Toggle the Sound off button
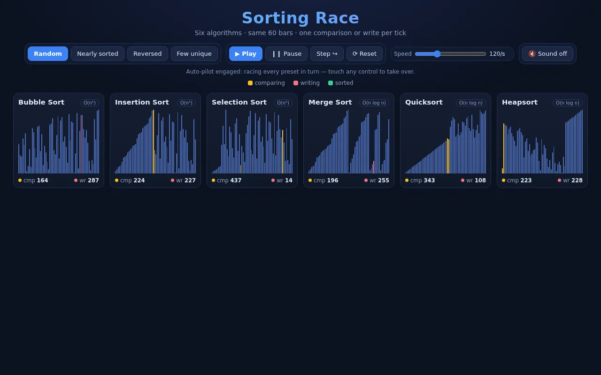The width and height of the screenshot is (601, 375). click(547, 53)
